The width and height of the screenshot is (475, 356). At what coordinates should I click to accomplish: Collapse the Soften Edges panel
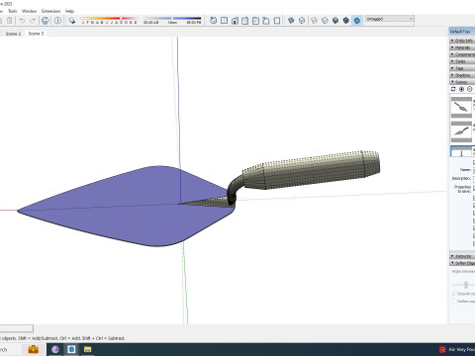click(x=462, y=263)
